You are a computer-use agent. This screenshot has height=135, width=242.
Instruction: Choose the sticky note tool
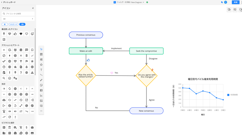coord(41,85)
